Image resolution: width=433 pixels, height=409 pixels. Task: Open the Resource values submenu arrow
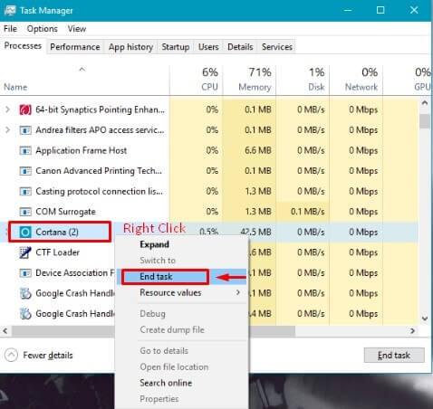pos(238,292)
